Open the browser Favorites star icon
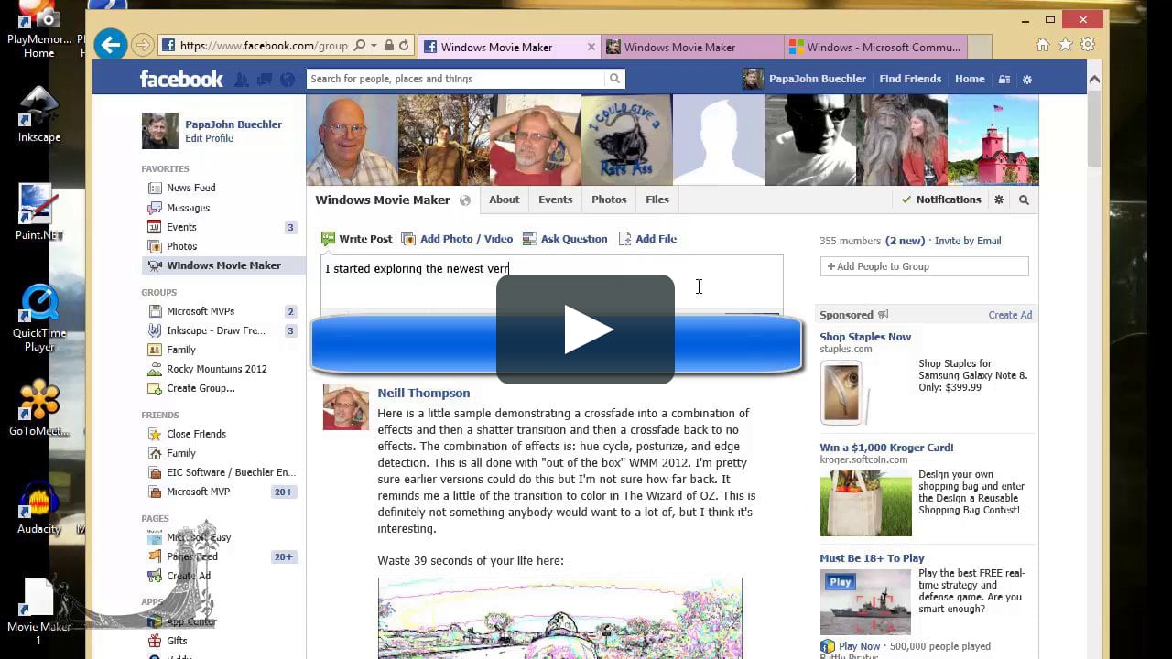Screen dimensions: 1172x659 click(x=1065, y=45)
